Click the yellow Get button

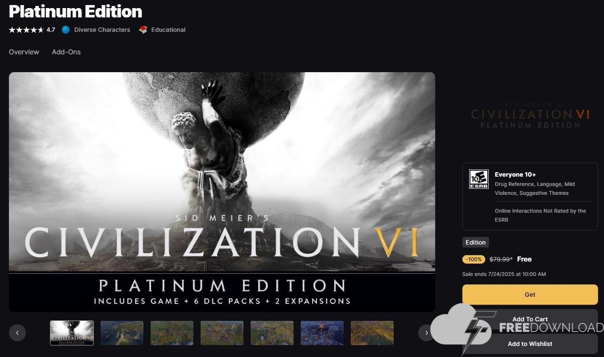(x=530, y=295)
